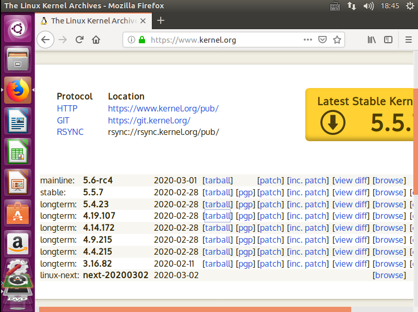
Task: Open inc. patch for longterm 4.9.215
Action: point(308,240)
